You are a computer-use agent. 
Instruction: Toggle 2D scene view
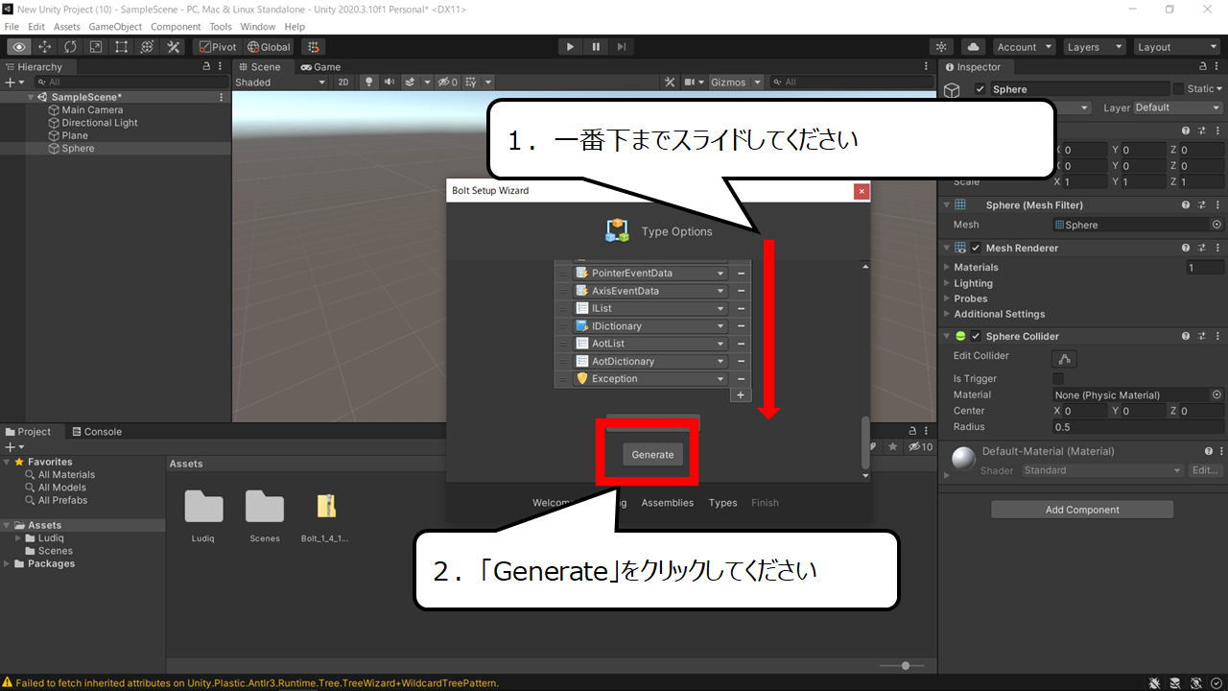[343, 83]
